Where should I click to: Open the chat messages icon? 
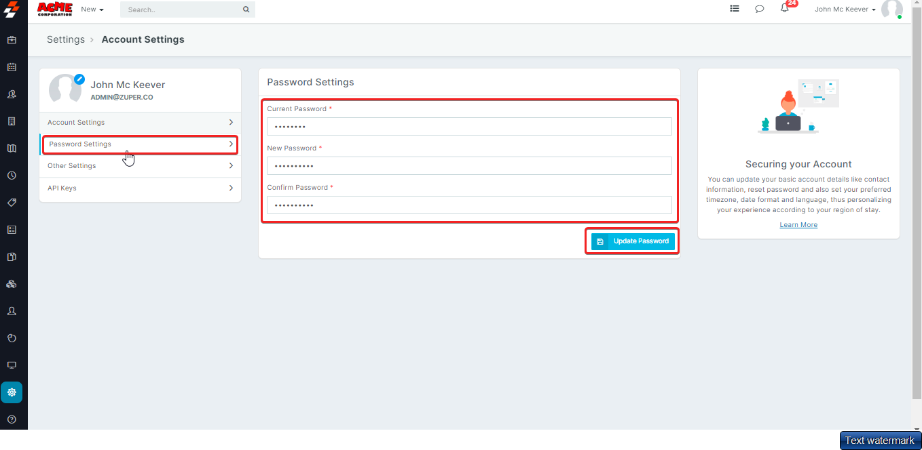coord(760,9)
